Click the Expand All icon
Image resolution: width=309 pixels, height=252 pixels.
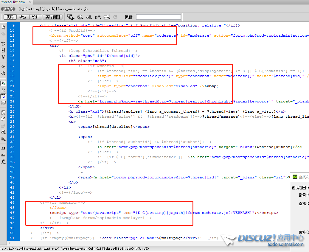(x=3, y=57)
